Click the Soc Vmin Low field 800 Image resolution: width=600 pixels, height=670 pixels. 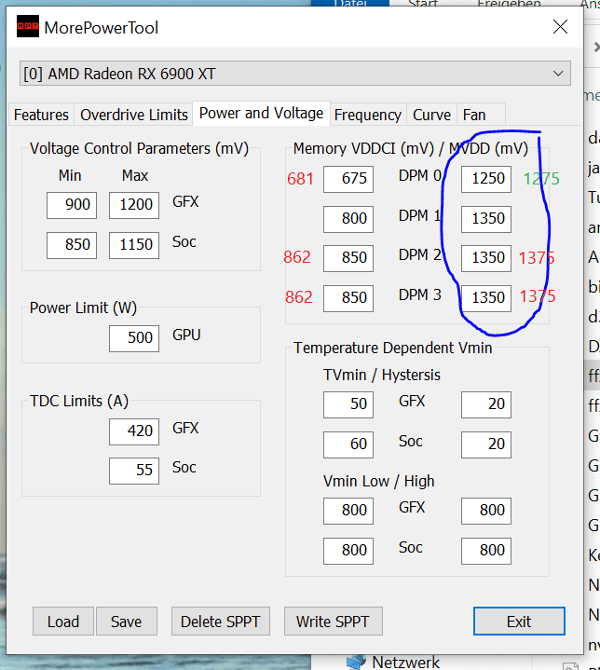coord(348,551)
